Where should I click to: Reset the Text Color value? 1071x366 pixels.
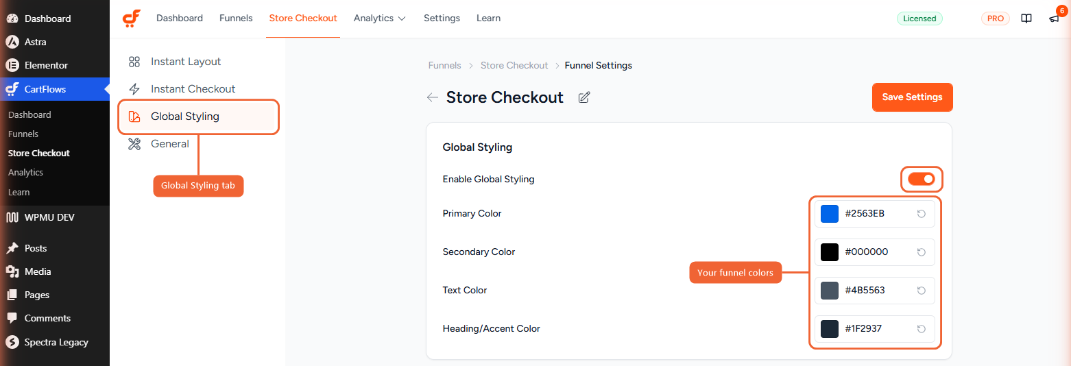922,291
